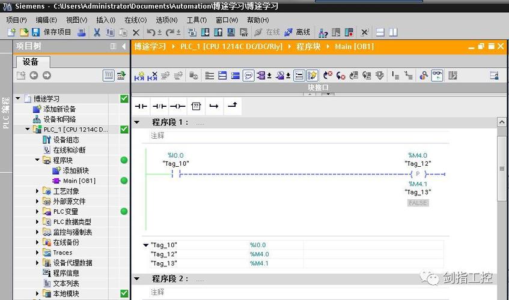The height and width of the screenshot is (300, 509).
Task: Click the 在线 go online button
Action: [267, 32]
